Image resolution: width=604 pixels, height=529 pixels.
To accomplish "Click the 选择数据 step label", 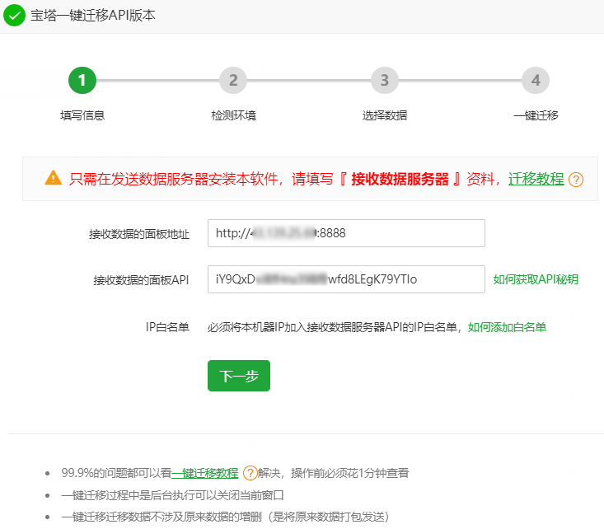I will (385, 115).
